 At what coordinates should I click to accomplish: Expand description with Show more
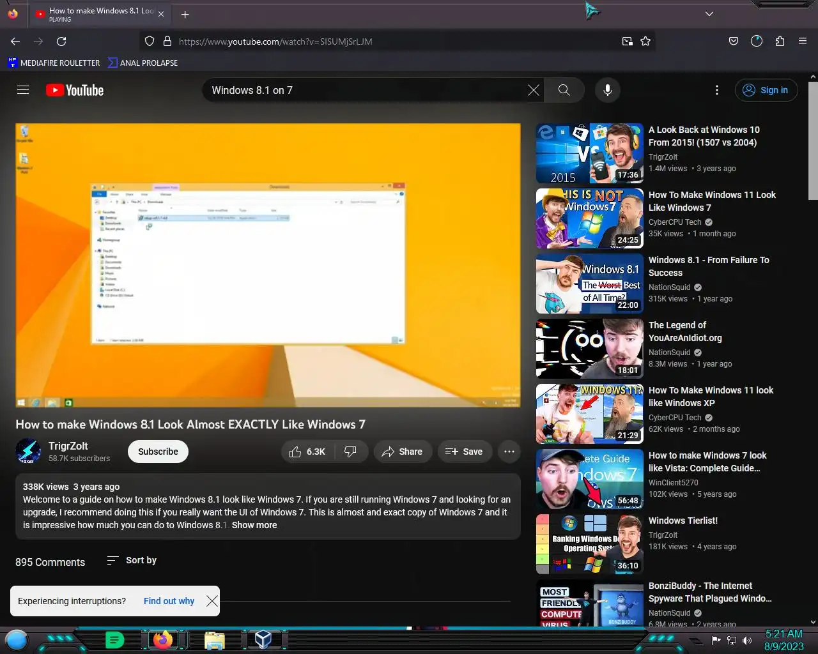254,525
